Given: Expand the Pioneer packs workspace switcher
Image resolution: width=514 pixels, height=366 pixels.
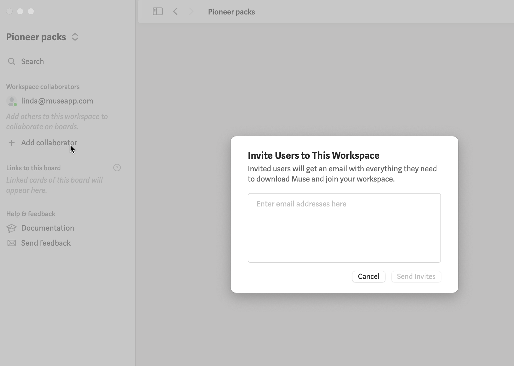Looking at the screenshot, I should 75,37.
